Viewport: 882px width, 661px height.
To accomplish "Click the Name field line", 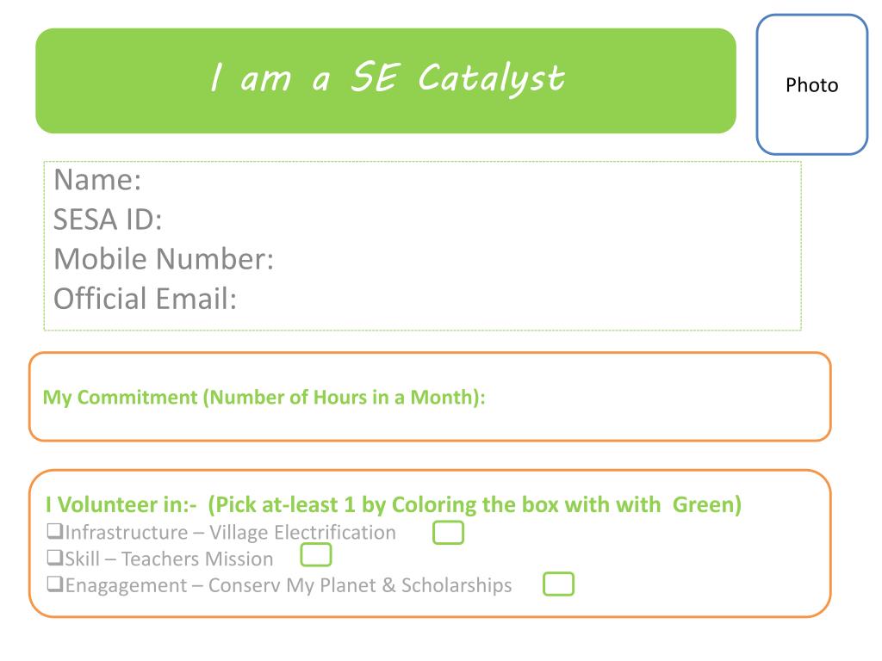I will pyautogui.click(x=422, y=180).
